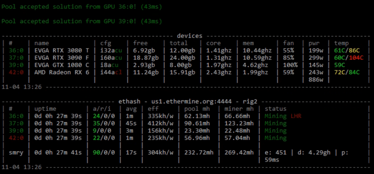Click core clock value '2.43ghz'
This screenshot has width=374, height=174.
(x=219, y=72)
